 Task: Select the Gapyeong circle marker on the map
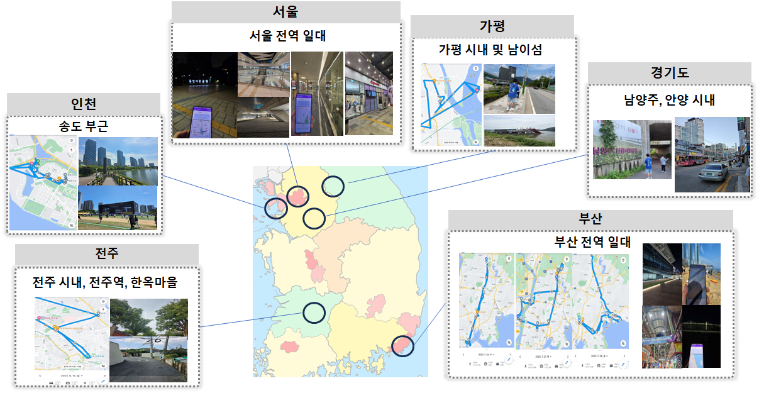click(x=333, y=186)
